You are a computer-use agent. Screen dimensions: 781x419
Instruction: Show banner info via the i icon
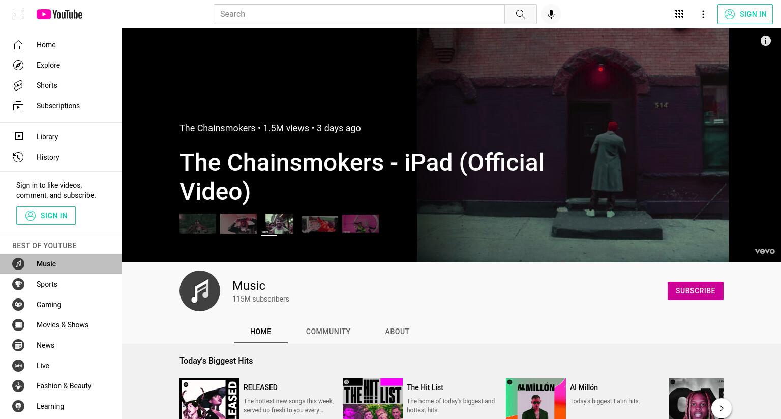point(765,41)
